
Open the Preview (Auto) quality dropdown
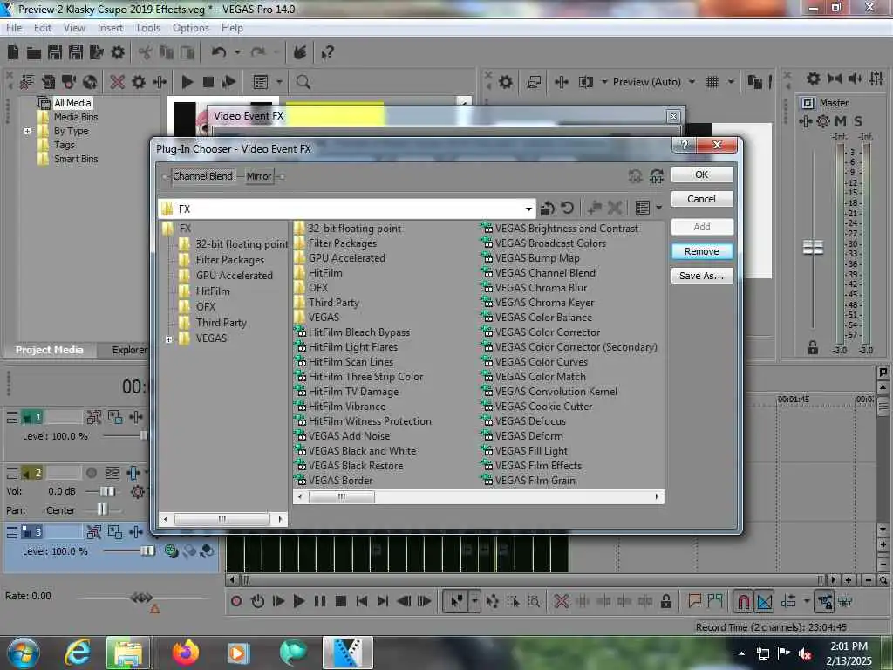point(692,82)
